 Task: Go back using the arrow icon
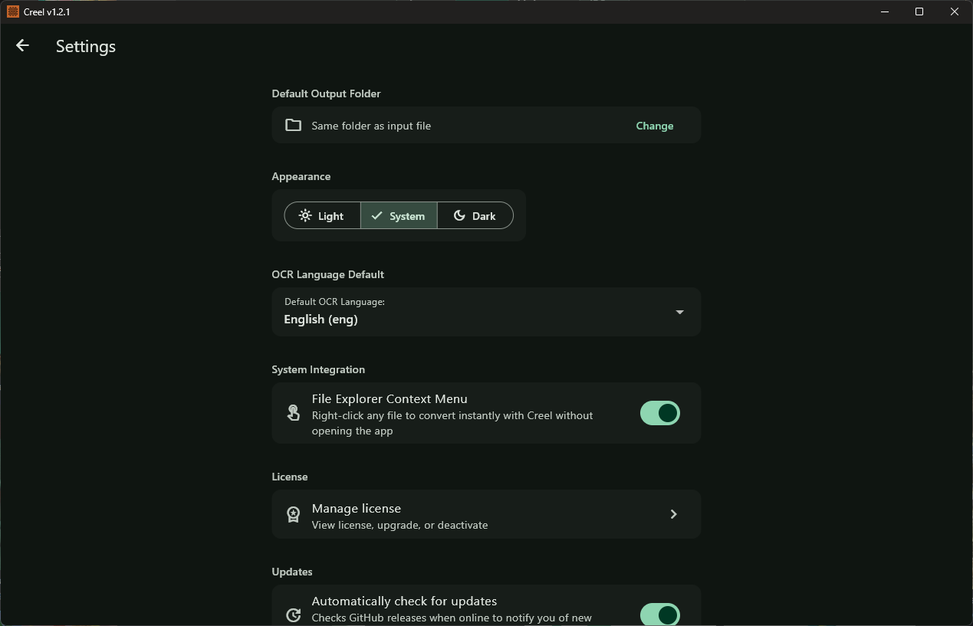pyautogui.click(x=22, y=46)
